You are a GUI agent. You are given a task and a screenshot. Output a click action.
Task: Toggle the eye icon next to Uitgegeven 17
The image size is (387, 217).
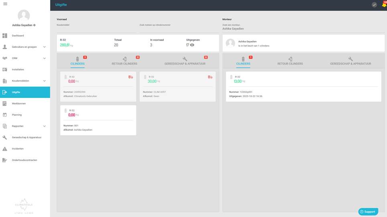(x=192, y=45)
